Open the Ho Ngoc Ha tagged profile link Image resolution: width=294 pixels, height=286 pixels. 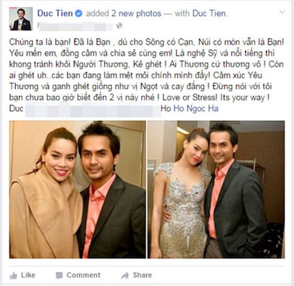tap(196, 108)
